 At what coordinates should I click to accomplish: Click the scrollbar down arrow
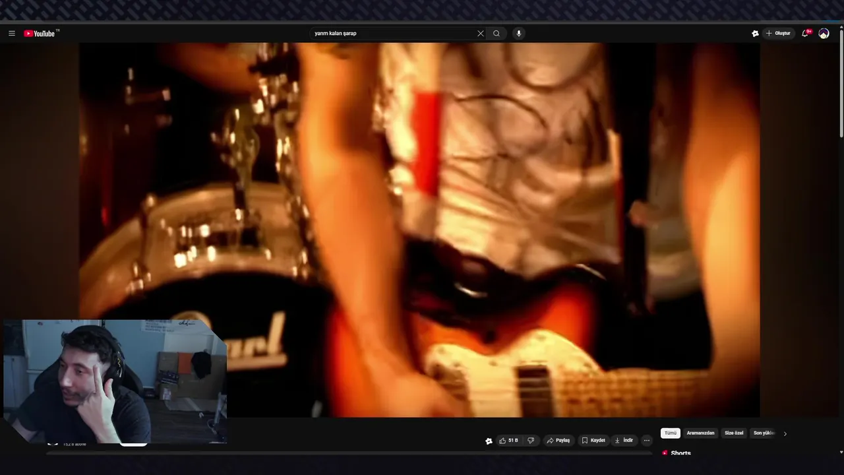coord(841,453)
